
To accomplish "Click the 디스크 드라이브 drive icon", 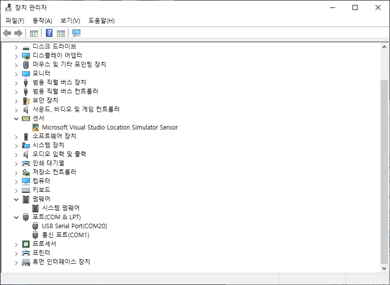I will tap(26, 47).
